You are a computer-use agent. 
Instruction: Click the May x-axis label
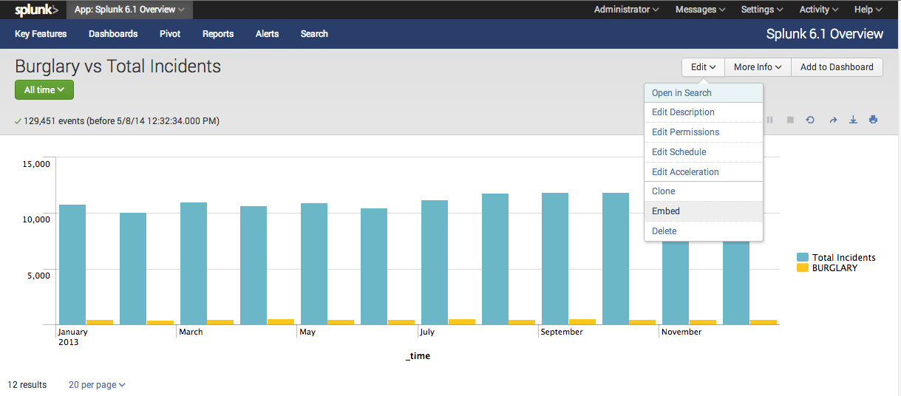[x=307, y=332]
